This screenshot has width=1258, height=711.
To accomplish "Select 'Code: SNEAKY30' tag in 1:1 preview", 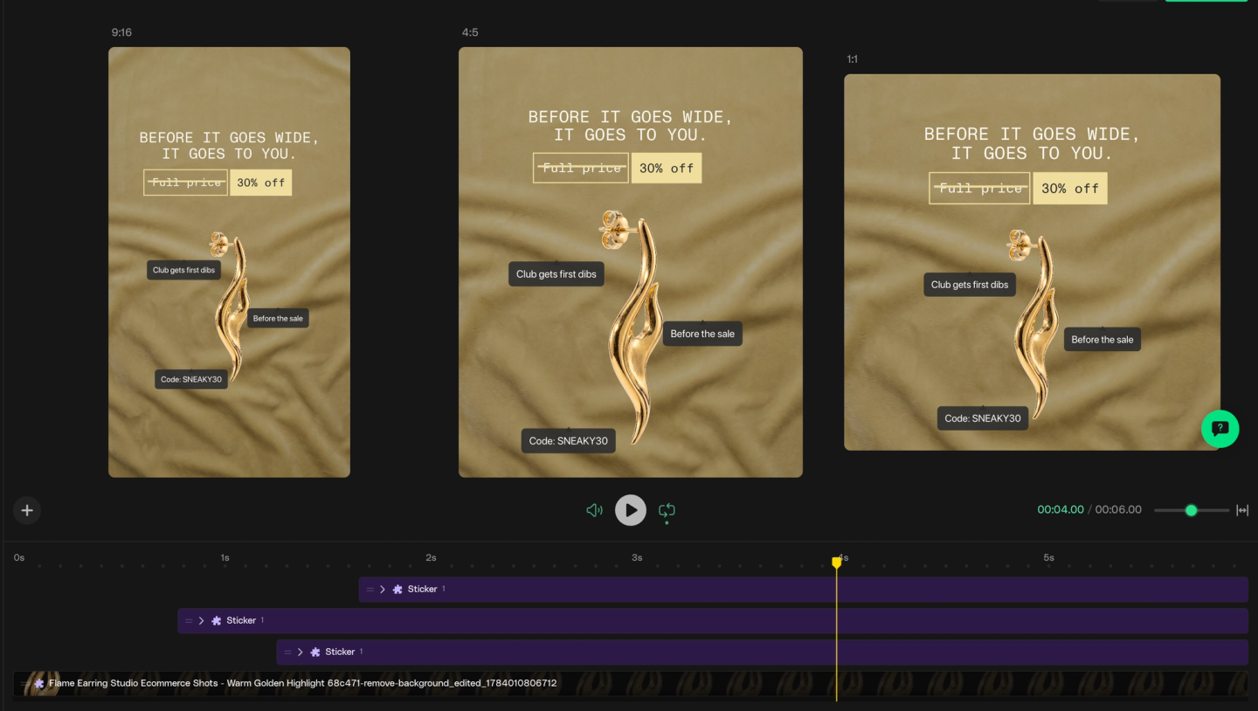I will [983, 418].
